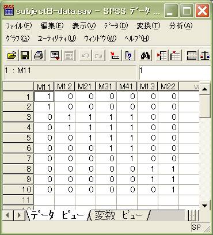Click the Redo arrow icon

[x=98, y=56]
